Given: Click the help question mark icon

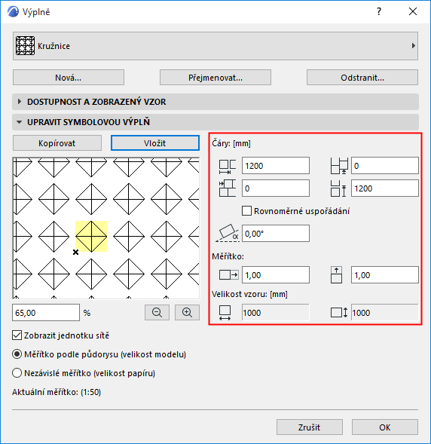Looking at the screenshot, I should click(379, 11).
